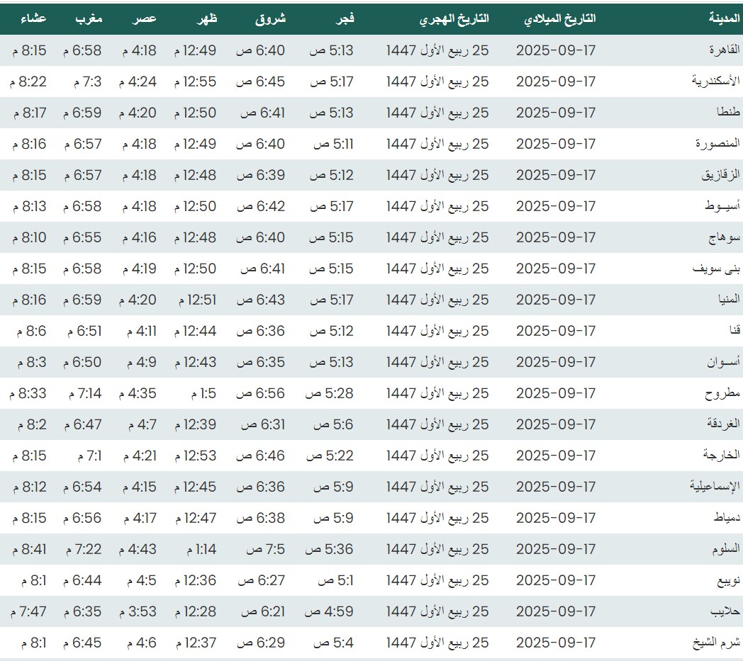
Task: Click the عصر column header
Action: click(x=146, y=18)
